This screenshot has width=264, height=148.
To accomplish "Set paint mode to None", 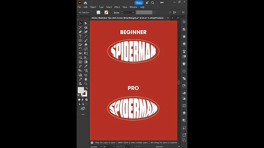I will pos(87,100).
